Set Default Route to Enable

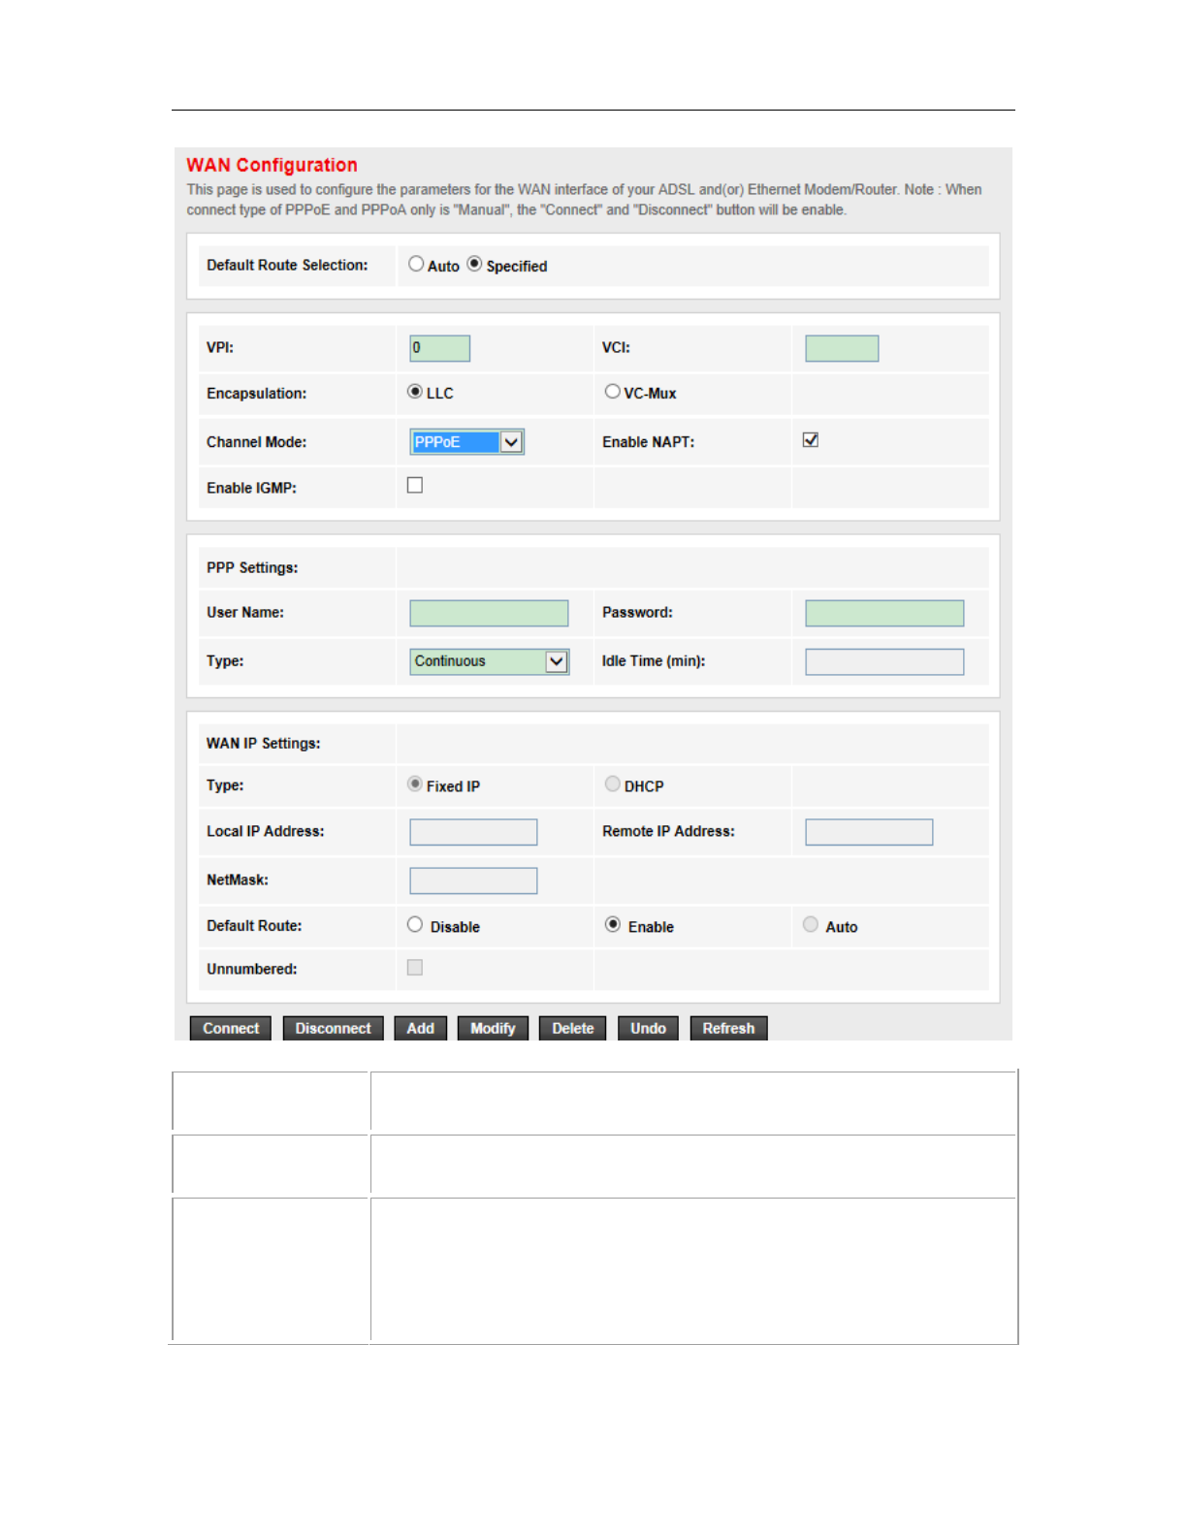point(613,924)
